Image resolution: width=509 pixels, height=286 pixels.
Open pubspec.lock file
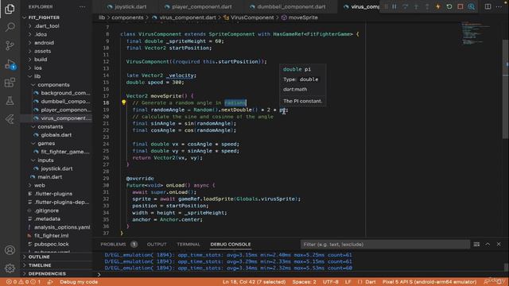tap(52, 244)
